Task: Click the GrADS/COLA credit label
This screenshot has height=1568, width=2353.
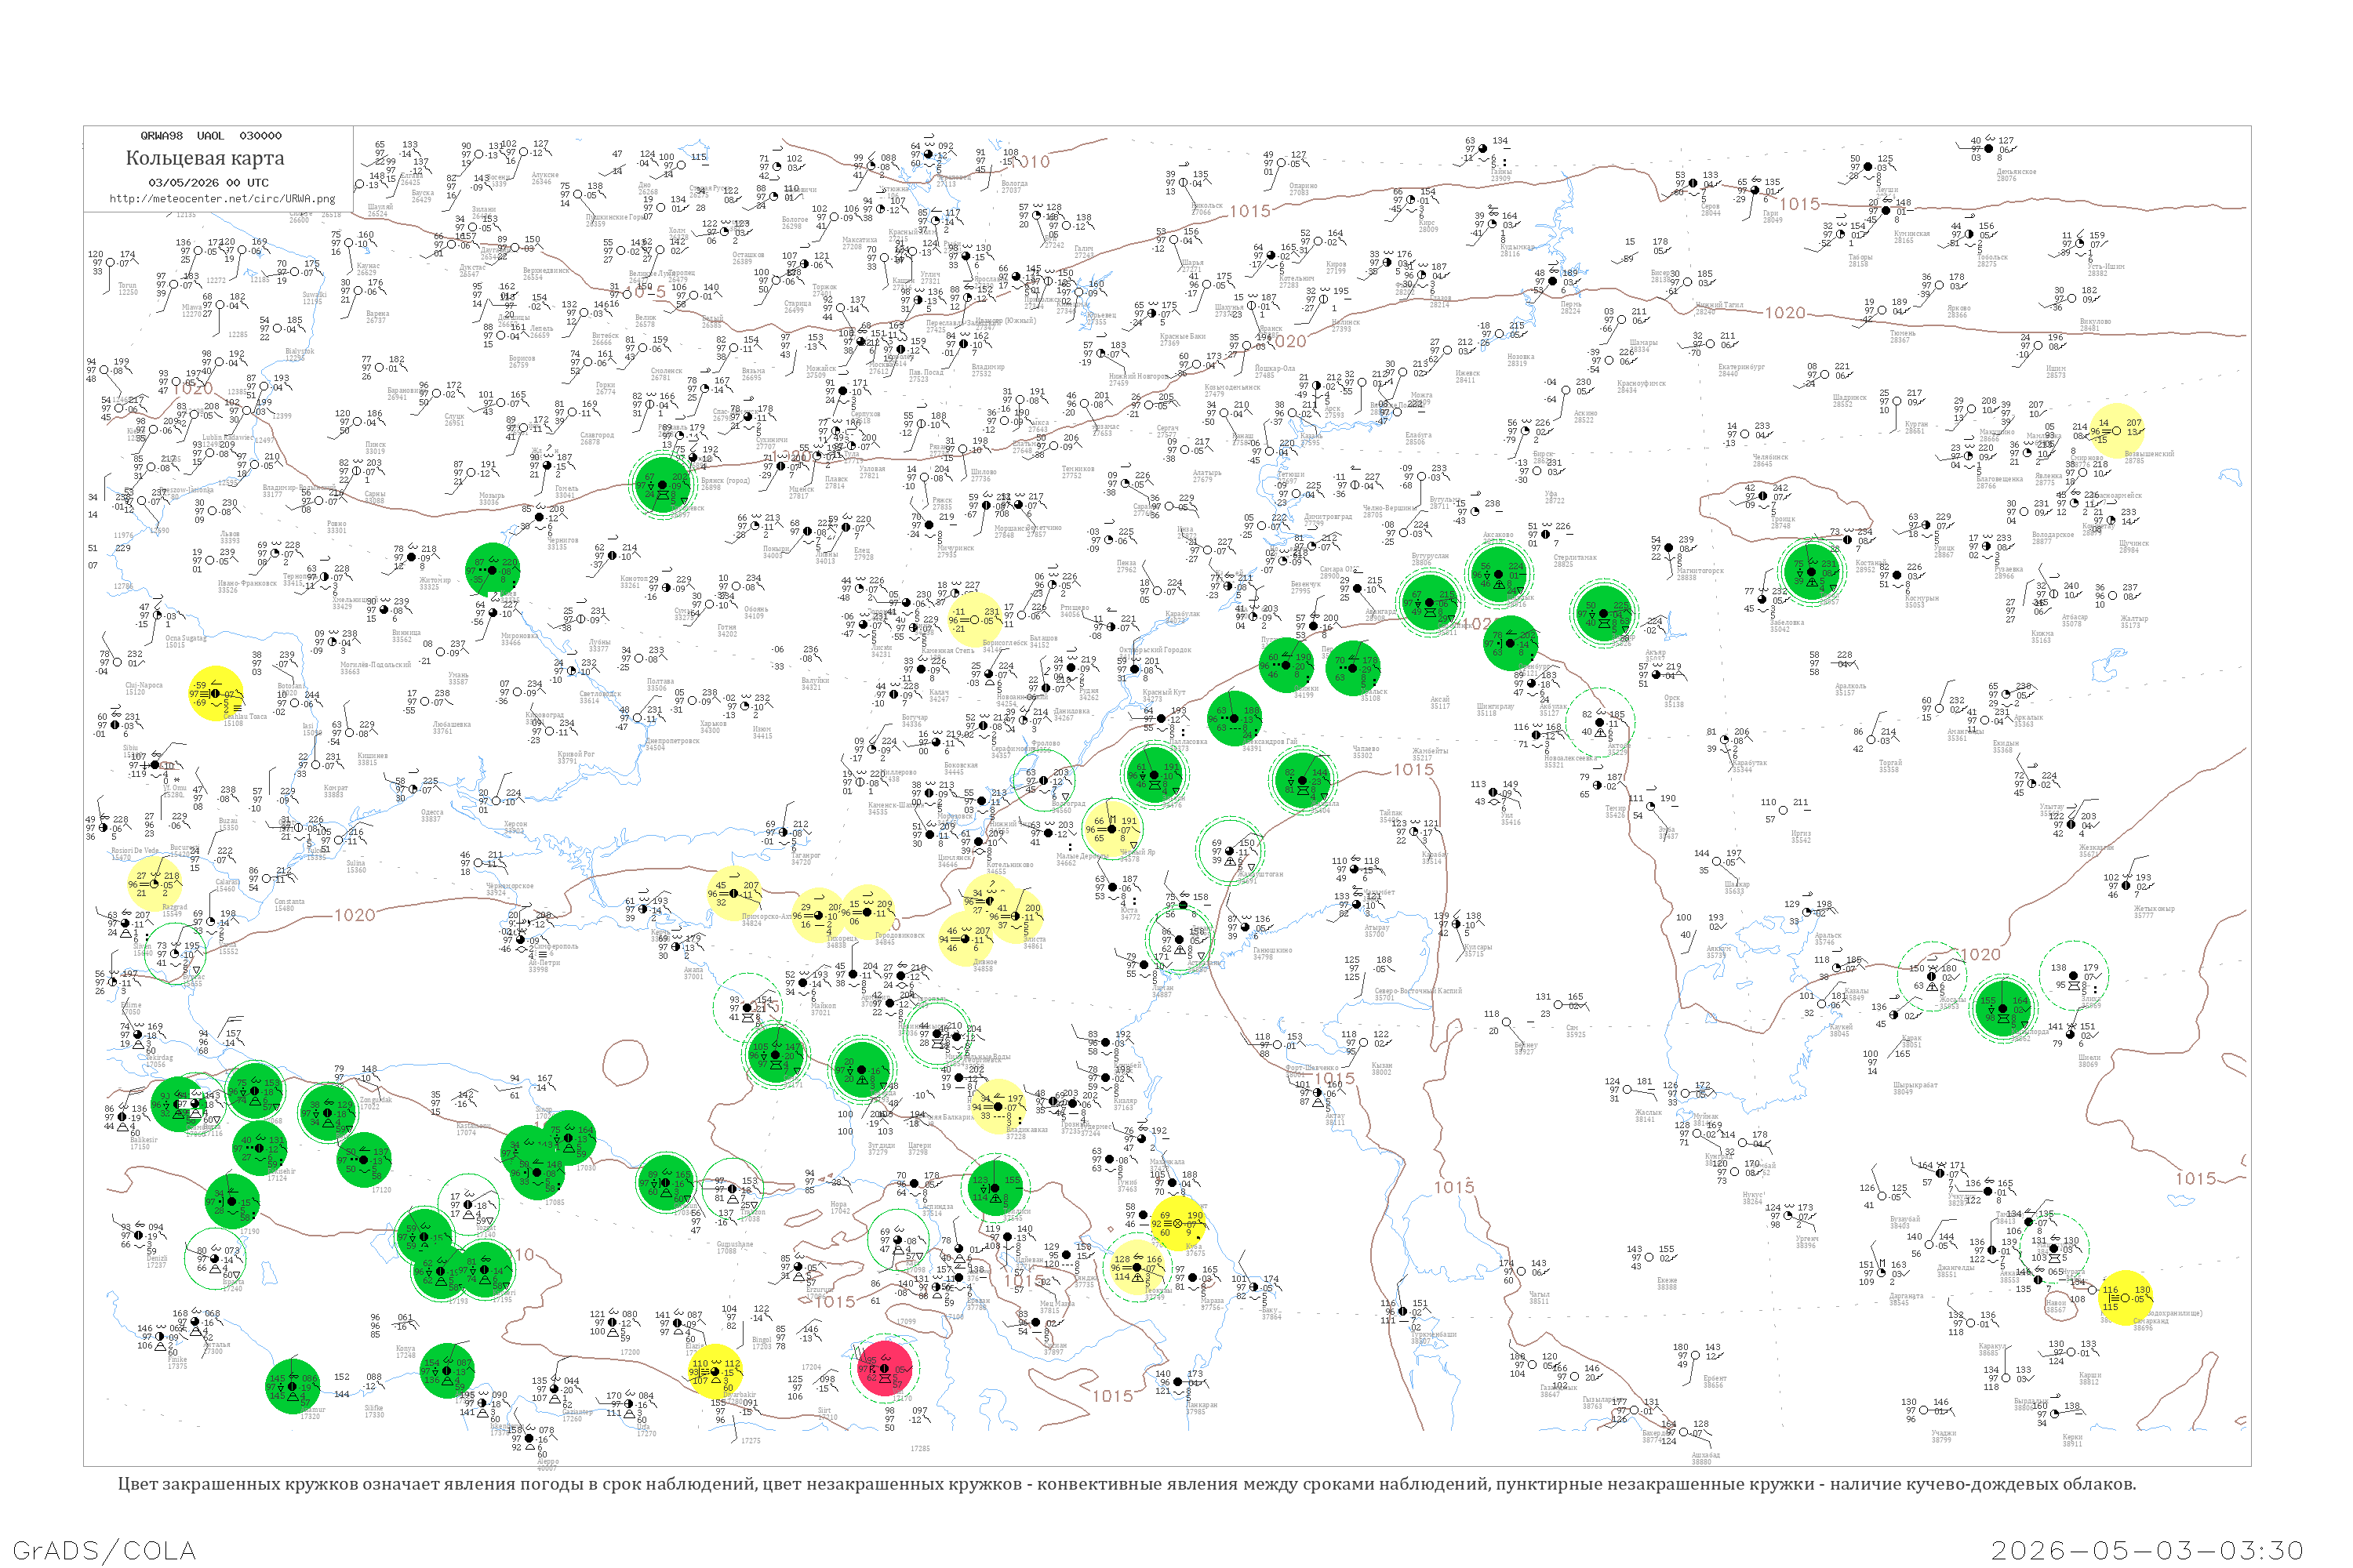Action: pos(104,1551)
